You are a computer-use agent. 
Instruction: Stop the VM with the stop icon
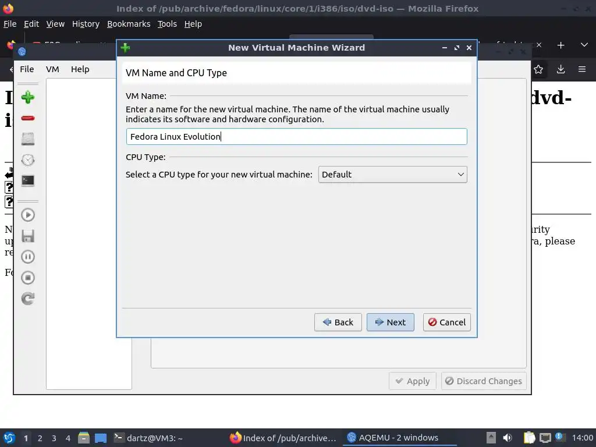coord(28,278)
